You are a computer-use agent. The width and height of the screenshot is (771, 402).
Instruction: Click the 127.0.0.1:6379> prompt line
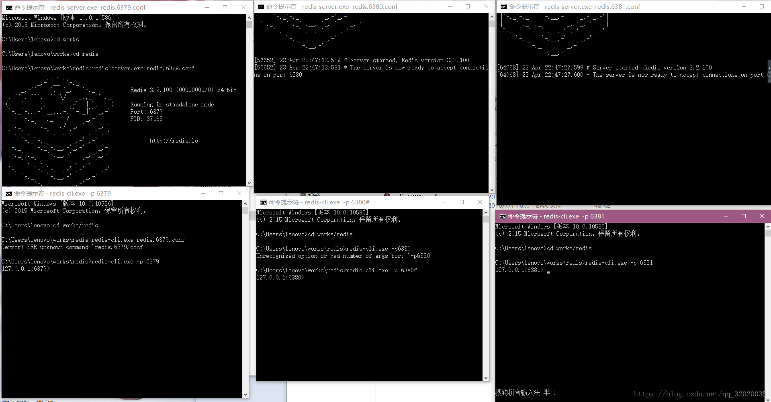(x=26, y=269)
